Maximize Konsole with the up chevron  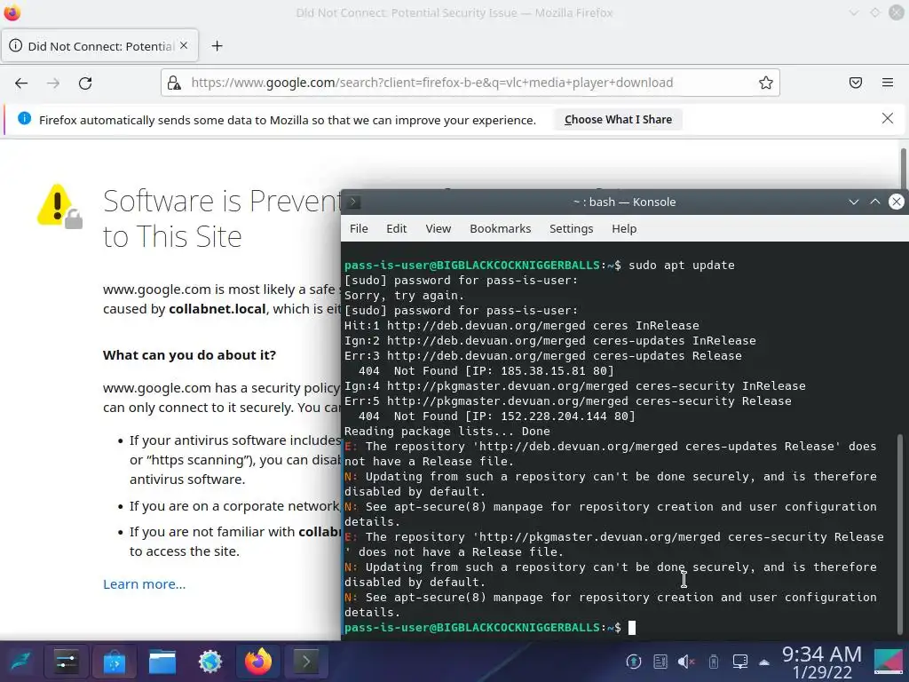pos(874,202)
